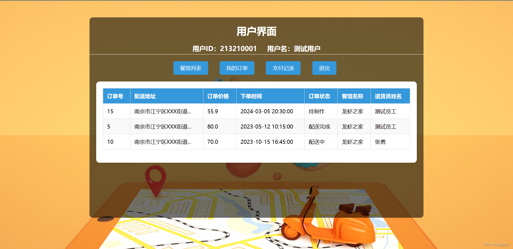Click the 订单价格 column header
This screenshot has height=249, width=513.
220,96
